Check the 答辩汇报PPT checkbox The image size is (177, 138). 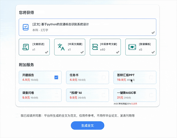(151, 77)
